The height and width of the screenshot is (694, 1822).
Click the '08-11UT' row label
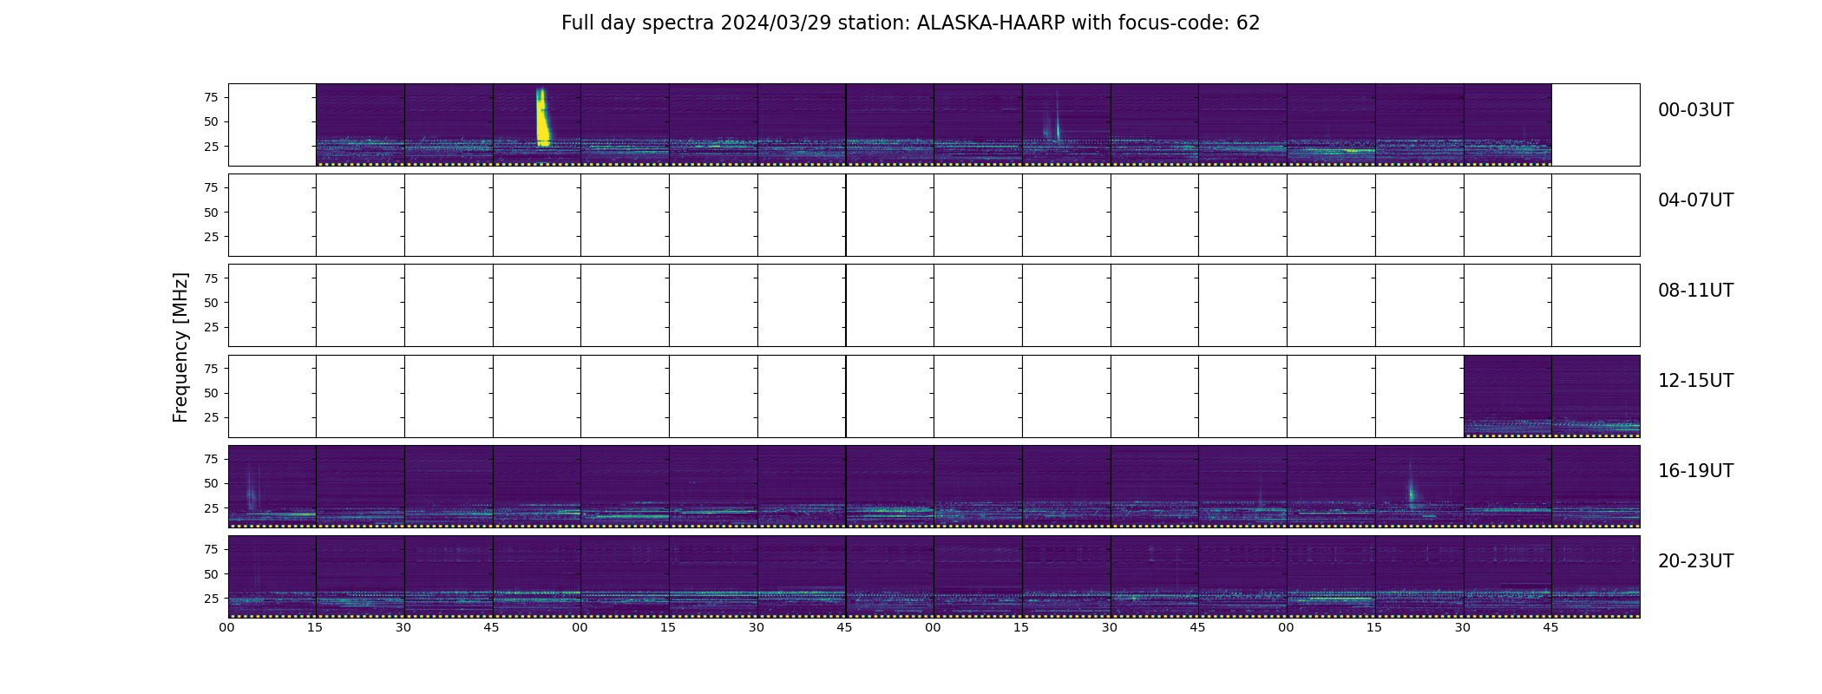pos(1695,291)
